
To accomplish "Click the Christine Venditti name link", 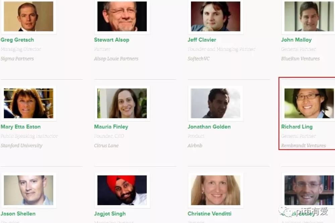I will click(209, 214).
